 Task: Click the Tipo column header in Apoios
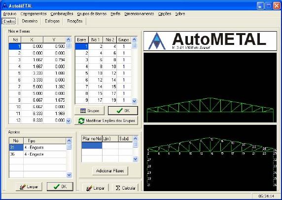45,141
